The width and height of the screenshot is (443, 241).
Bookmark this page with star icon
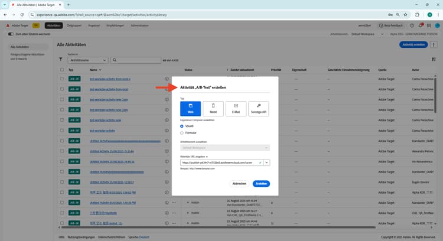405,15
